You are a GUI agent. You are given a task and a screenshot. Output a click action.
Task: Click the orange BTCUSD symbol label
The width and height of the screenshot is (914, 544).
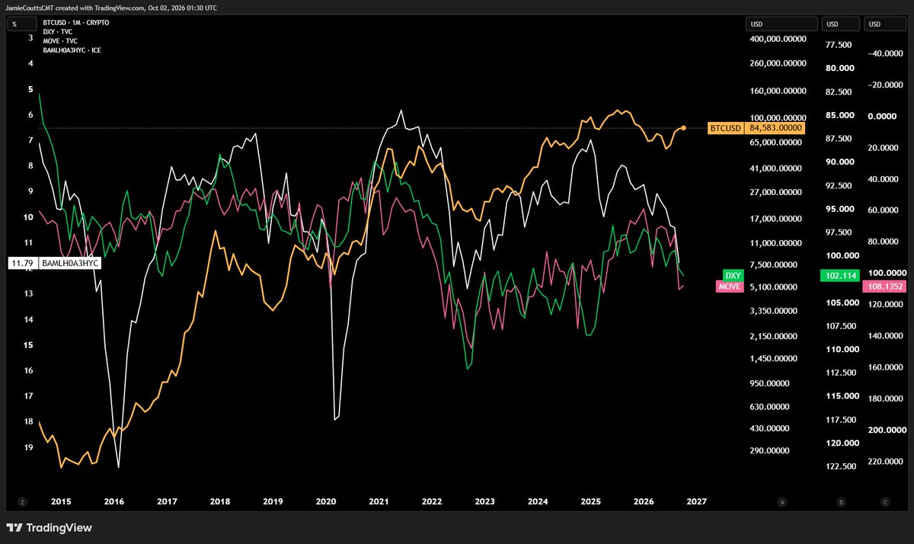[x=724, y=128]
